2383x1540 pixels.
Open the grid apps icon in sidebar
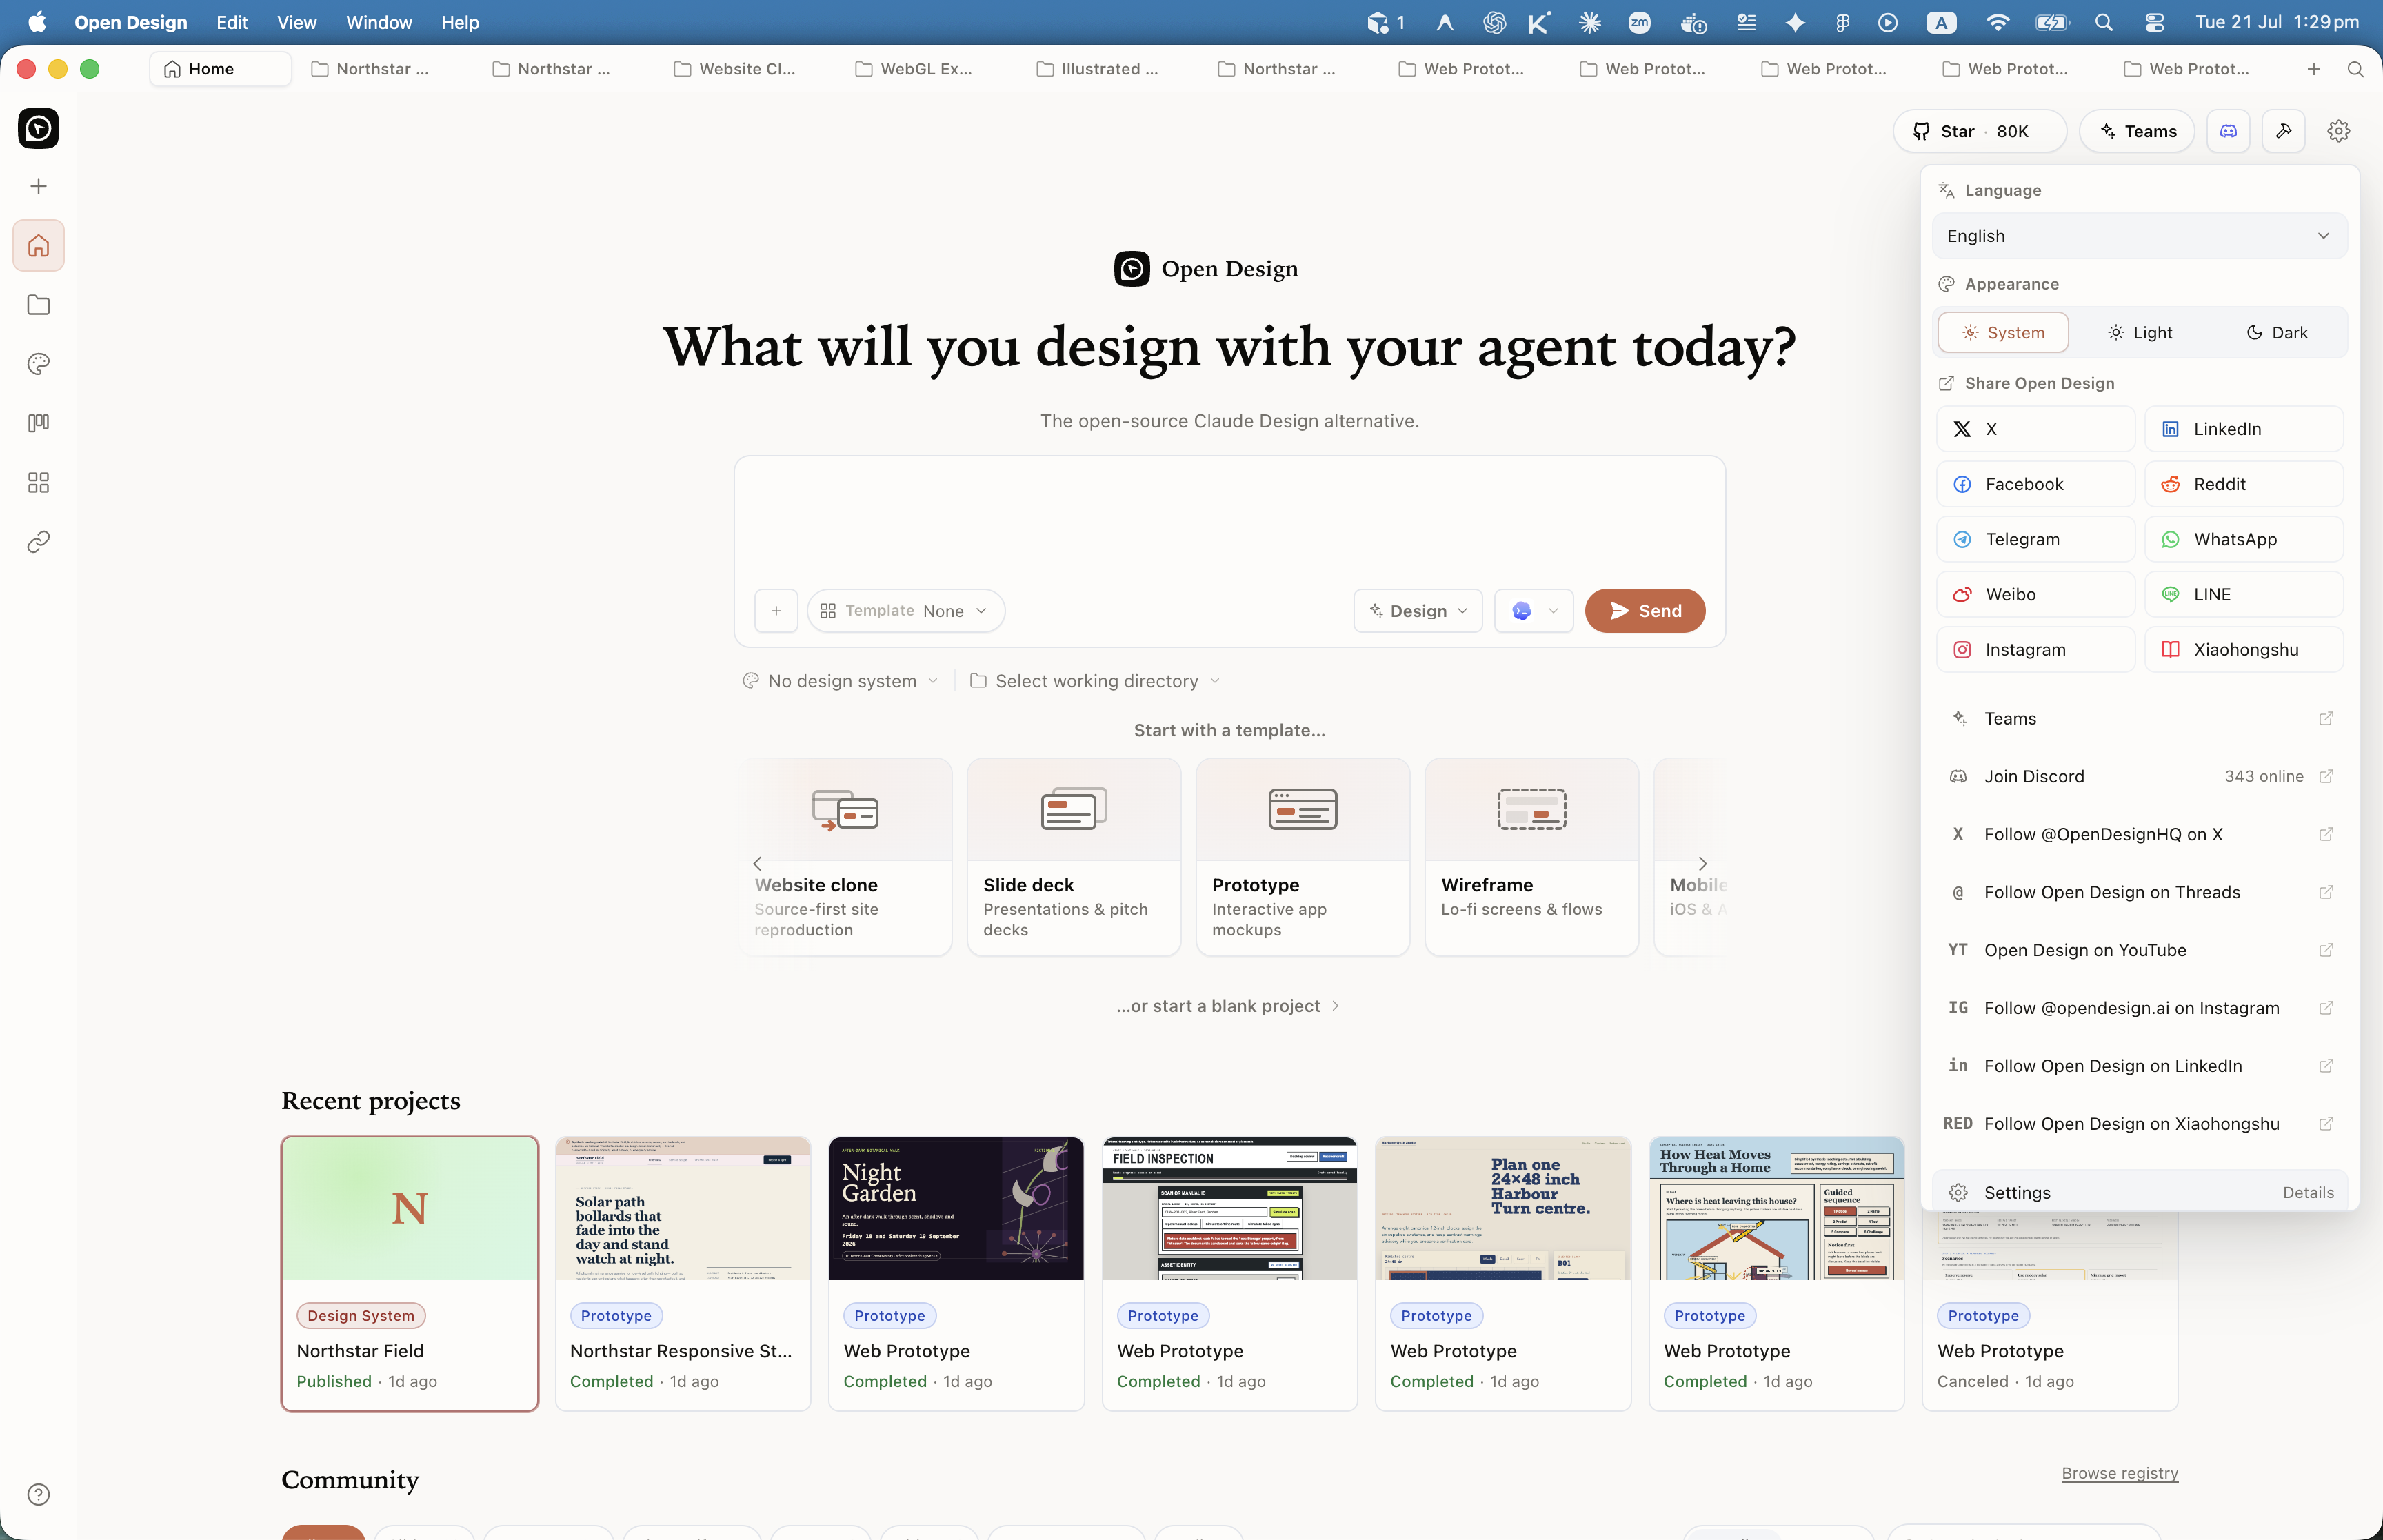coord(38,483)
